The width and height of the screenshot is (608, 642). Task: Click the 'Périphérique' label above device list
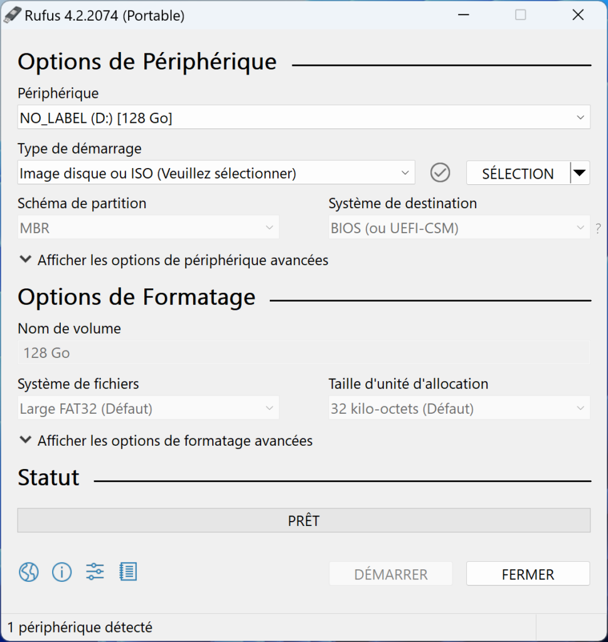tap(58, 93)
